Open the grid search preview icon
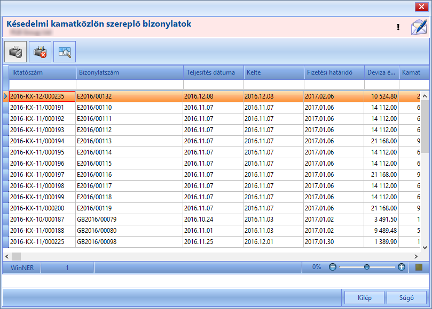 [x=65, y=52]
